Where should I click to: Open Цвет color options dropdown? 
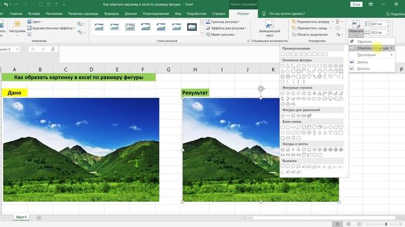coord(35,21)
